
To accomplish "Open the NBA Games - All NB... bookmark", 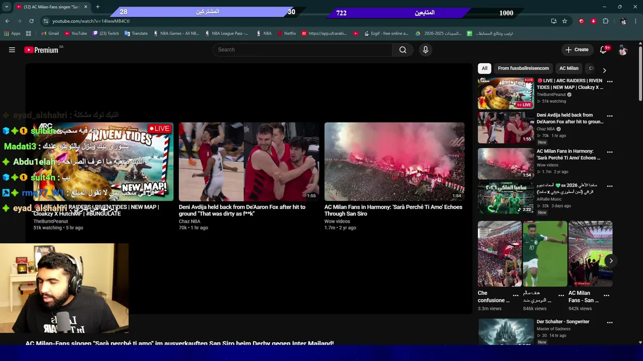I will click(x=176, y=34).
